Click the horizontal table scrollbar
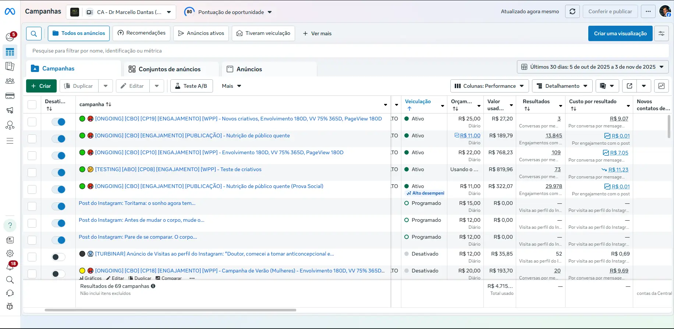This screenshot has width=674, height=329. (170, 310)
